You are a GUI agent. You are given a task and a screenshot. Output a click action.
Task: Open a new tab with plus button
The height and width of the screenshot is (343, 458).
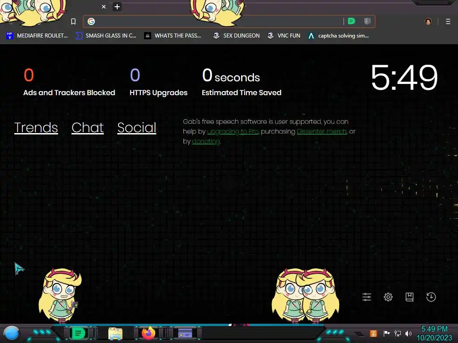[117, 6]
